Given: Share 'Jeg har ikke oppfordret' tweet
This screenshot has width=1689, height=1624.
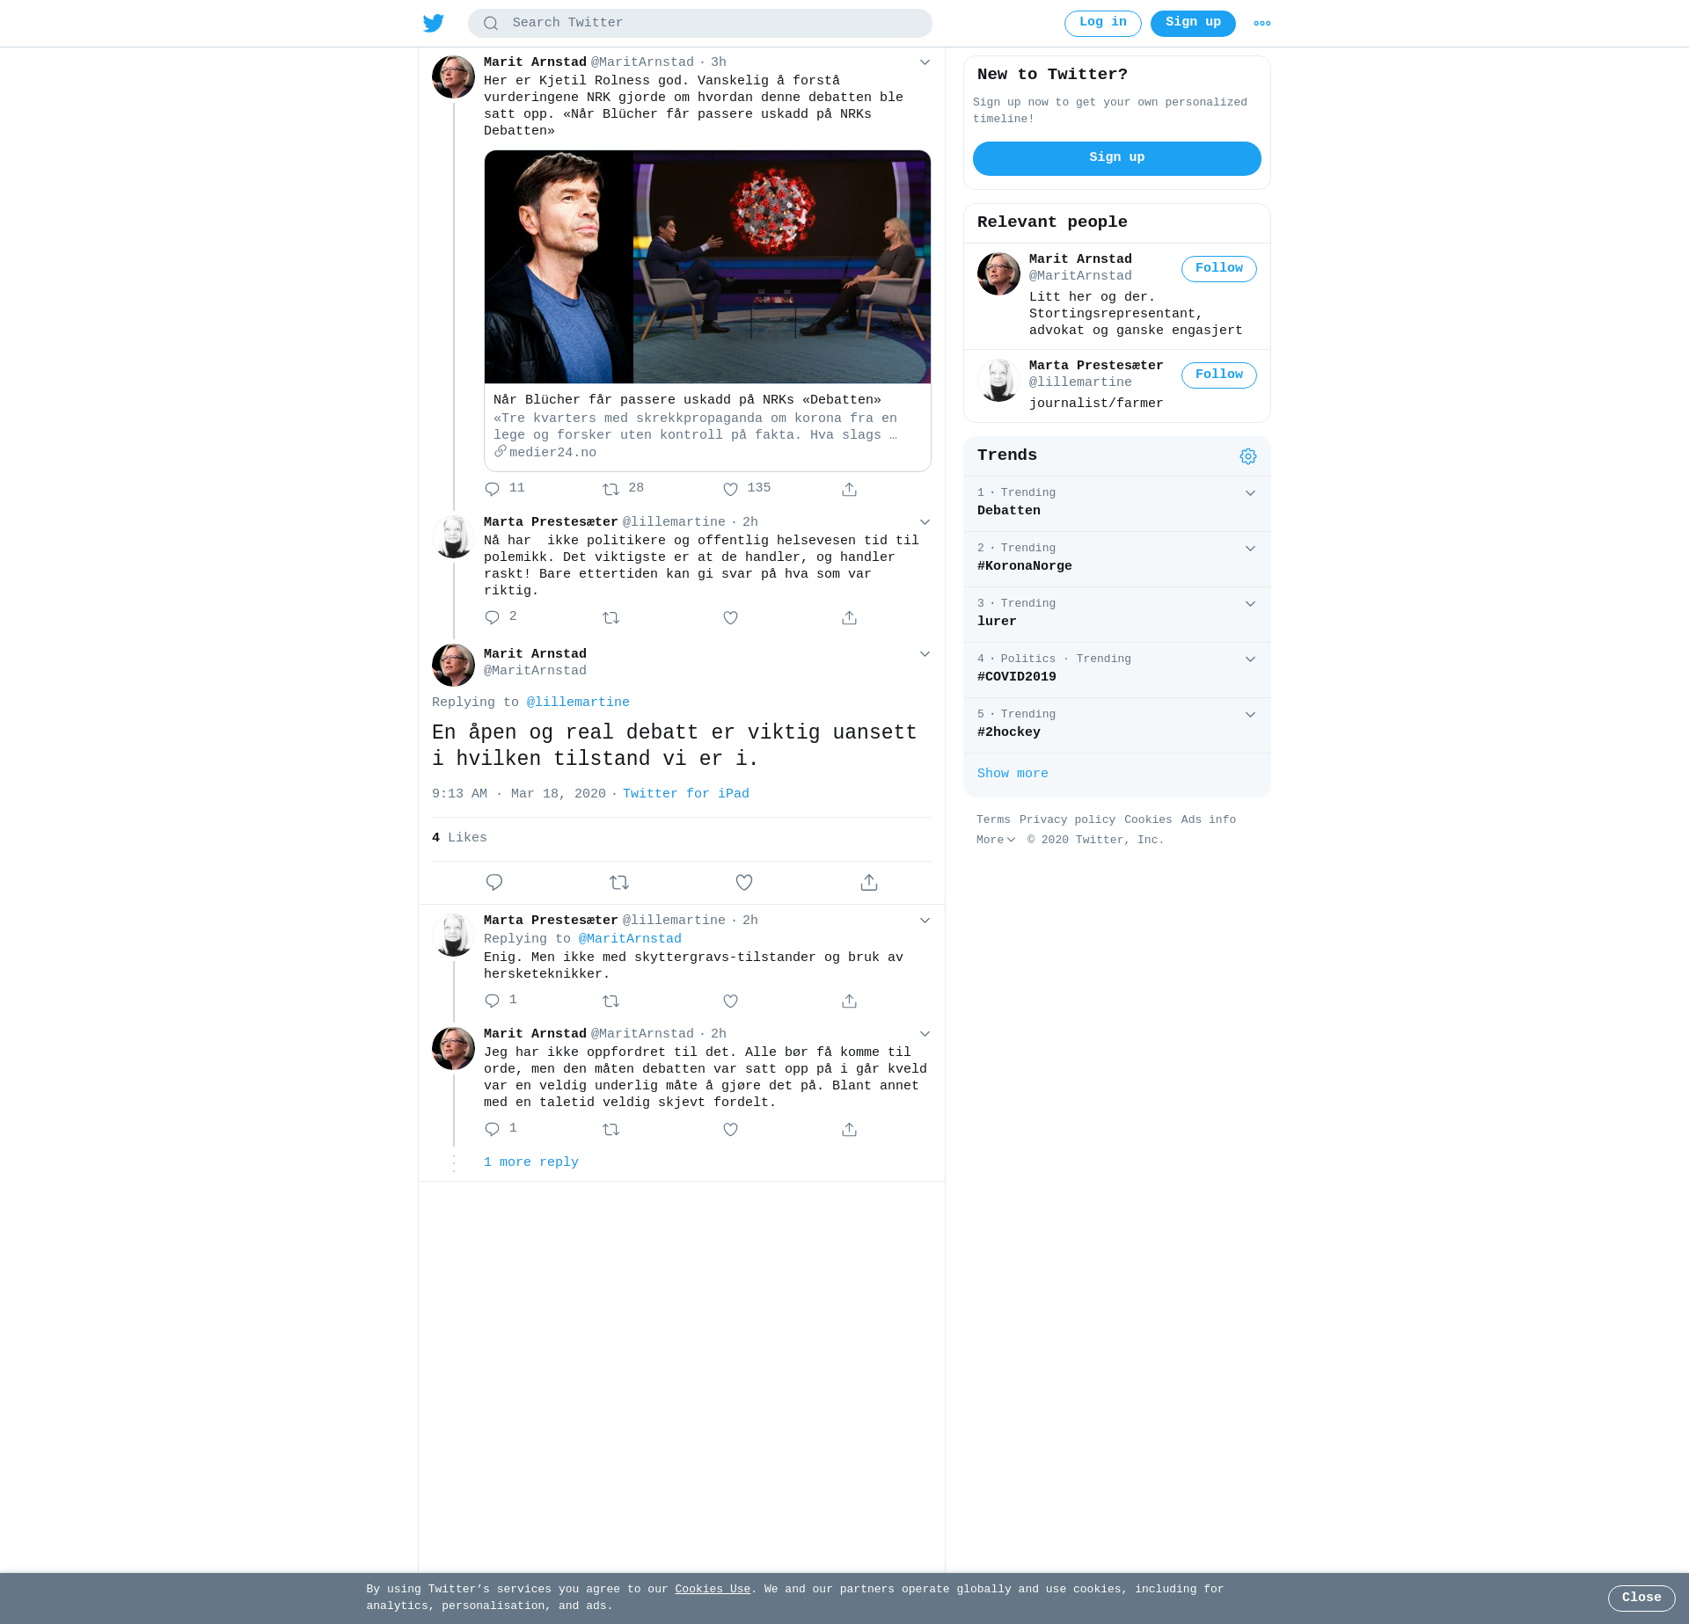Looking at the screenshot, I should 849,1129.
